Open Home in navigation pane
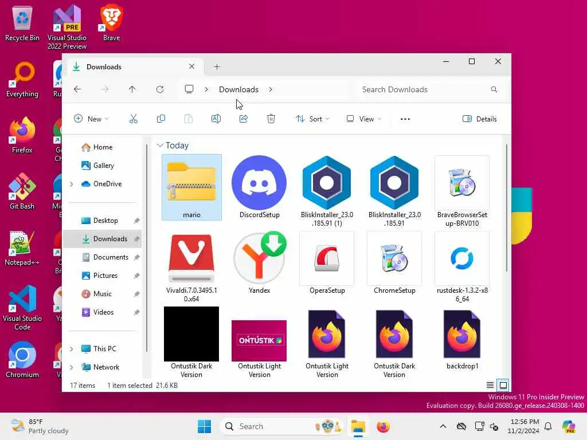This screenshot has width=587, height=440. [x=103, y=147]
